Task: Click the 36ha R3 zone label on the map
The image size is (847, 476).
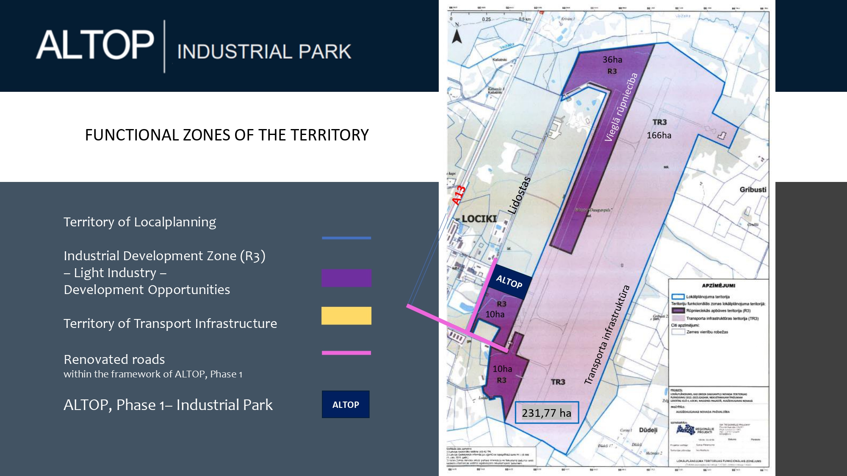Action: point(612,65)
